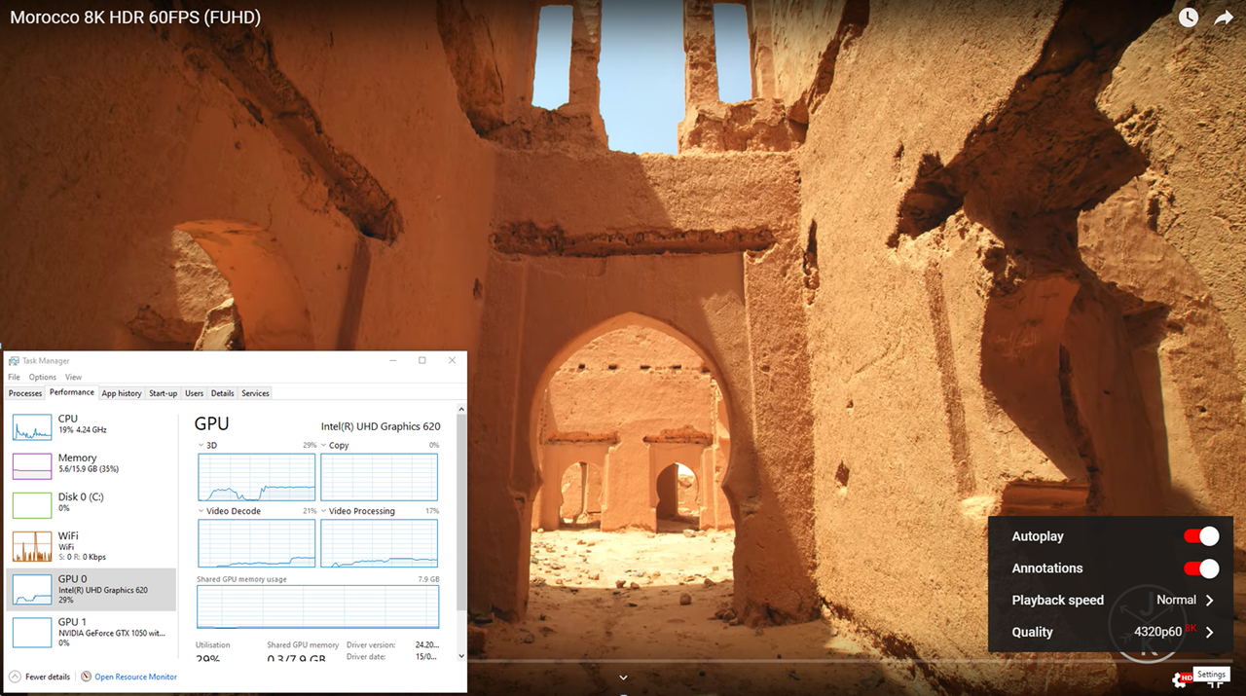Switch to the Start-up tab
1246x696 pixels.
click(164, 393)
